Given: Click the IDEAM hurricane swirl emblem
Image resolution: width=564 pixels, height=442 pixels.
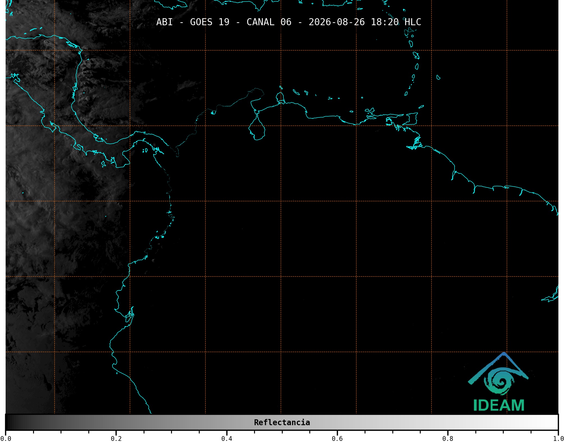Looking at the screenshot, I should pyautogui.click(x=499, y=382).
